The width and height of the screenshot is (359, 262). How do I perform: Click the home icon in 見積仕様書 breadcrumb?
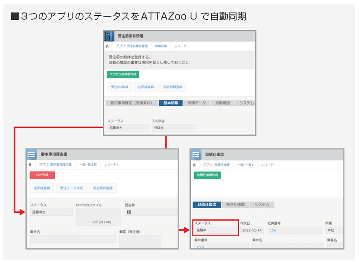tap(194, 165)
